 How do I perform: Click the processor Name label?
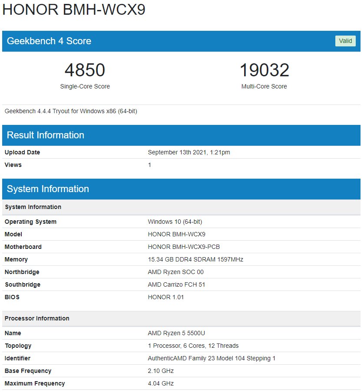(x=13, y=333)
